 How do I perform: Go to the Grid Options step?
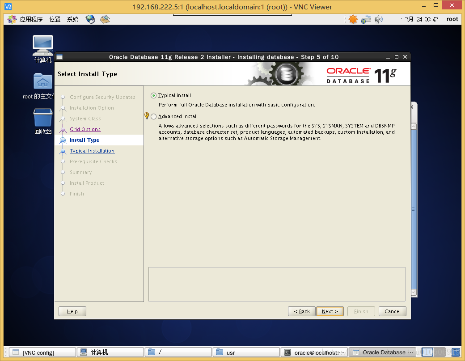click(85, 129)
